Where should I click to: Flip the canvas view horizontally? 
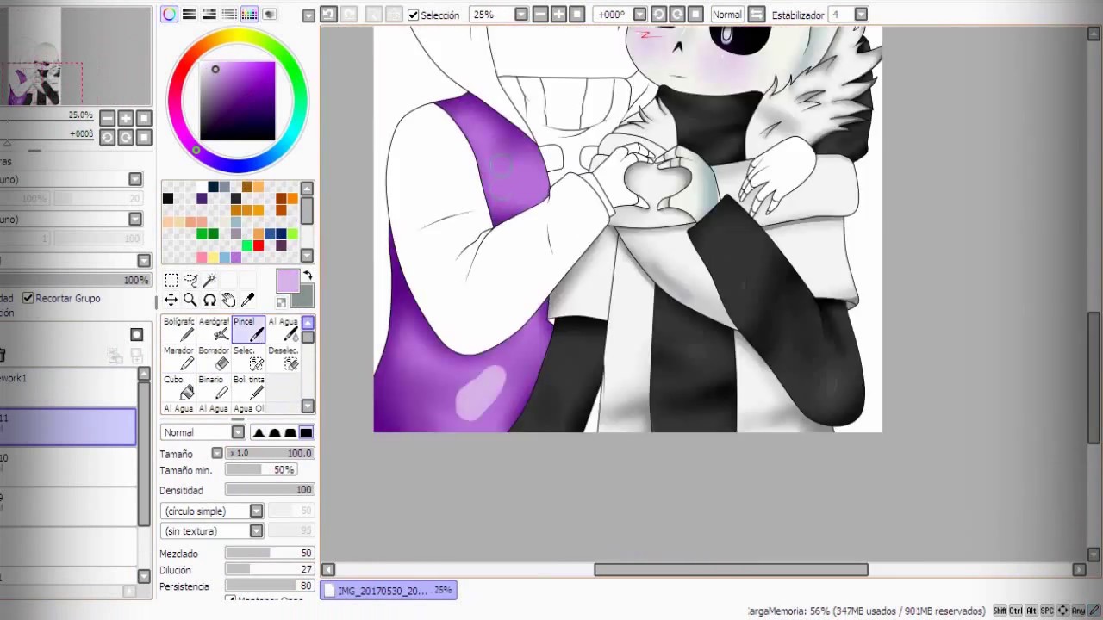pyautogui.click(x=756, y=15)
